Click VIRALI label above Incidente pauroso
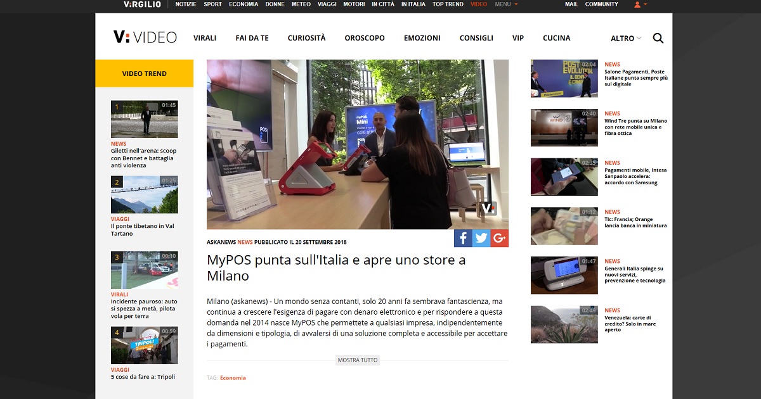 coord(119,294)
